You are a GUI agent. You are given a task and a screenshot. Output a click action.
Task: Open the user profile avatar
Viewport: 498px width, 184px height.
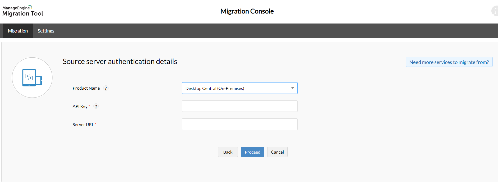tap(495, 11)
